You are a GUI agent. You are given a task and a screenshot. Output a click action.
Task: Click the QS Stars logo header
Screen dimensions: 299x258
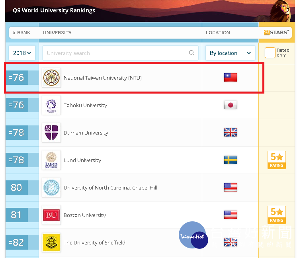click(x=276, y=32)
